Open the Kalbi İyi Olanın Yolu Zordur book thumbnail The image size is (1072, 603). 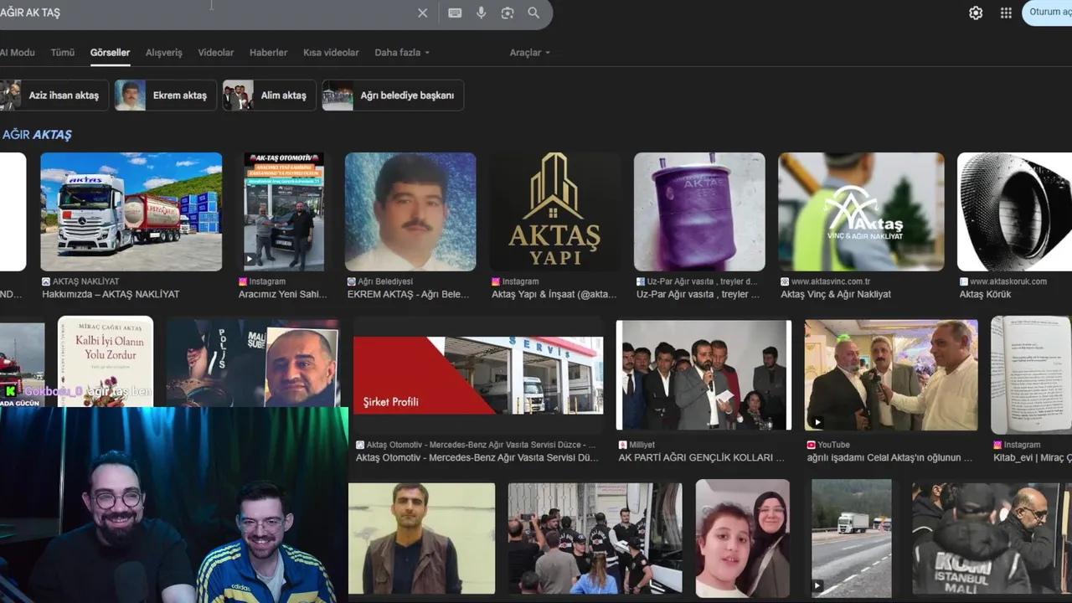[x=106, y=361]
